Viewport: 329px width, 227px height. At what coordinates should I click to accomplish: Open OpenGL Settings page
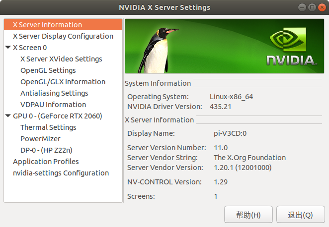(x=48, y=70)
